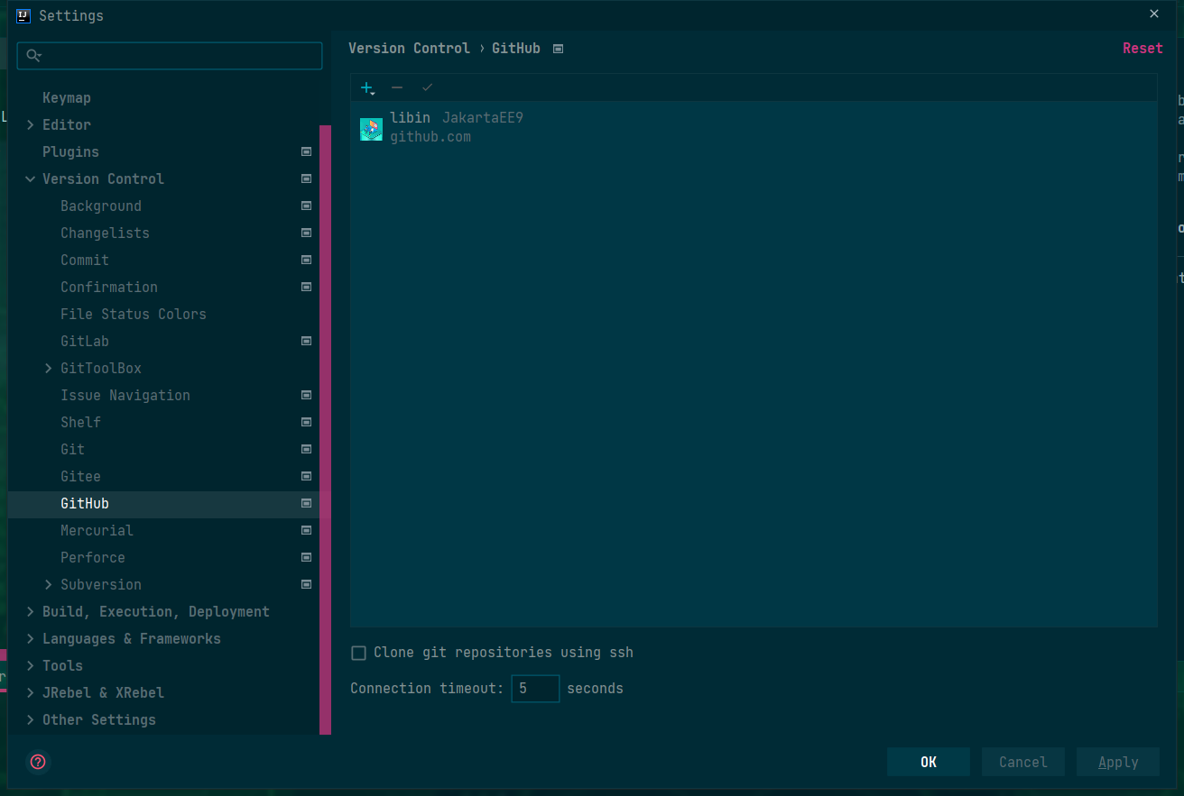This screenshot has height=796, width=1184.
Task: Expand JRebel & XRebel node
Action: tap(31, 692)
